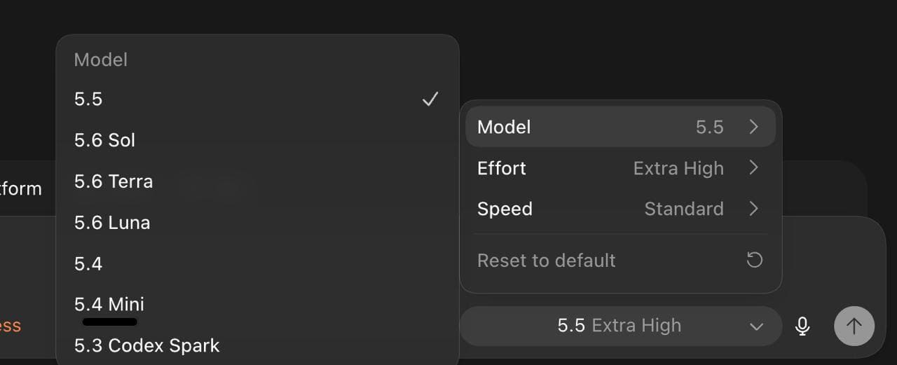Click the chevron next to Extra High
The image size is (897, 365).
tap(753, 168)
